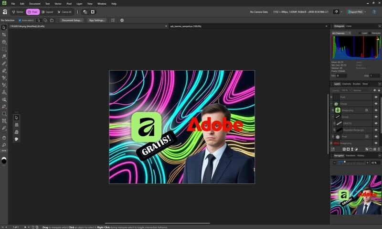This screenshot has height=229, width=382.
Task: Toggle the Auto-select checkbox
Action: pyautogui.click(x=20, y=20)
